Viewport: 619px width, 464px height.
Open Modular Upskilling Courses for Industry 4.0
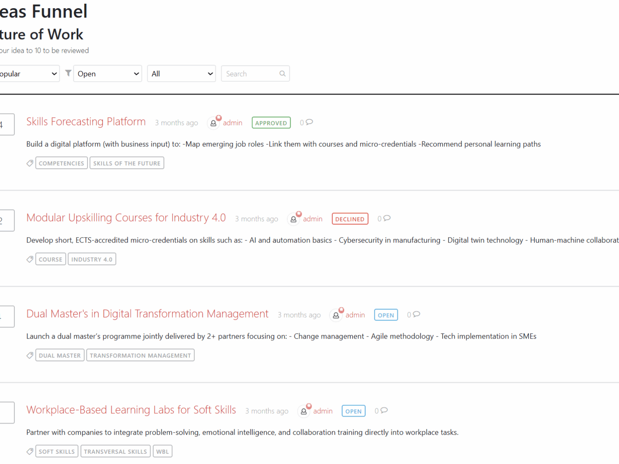click(x=126, y=218)
